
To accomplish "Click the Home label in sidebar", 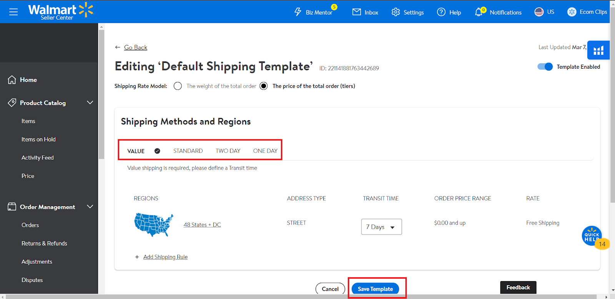I will tap(28, 80).
